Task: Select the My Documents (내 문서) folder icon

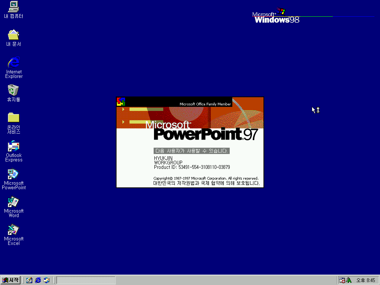Action: [x=14, y=37]
